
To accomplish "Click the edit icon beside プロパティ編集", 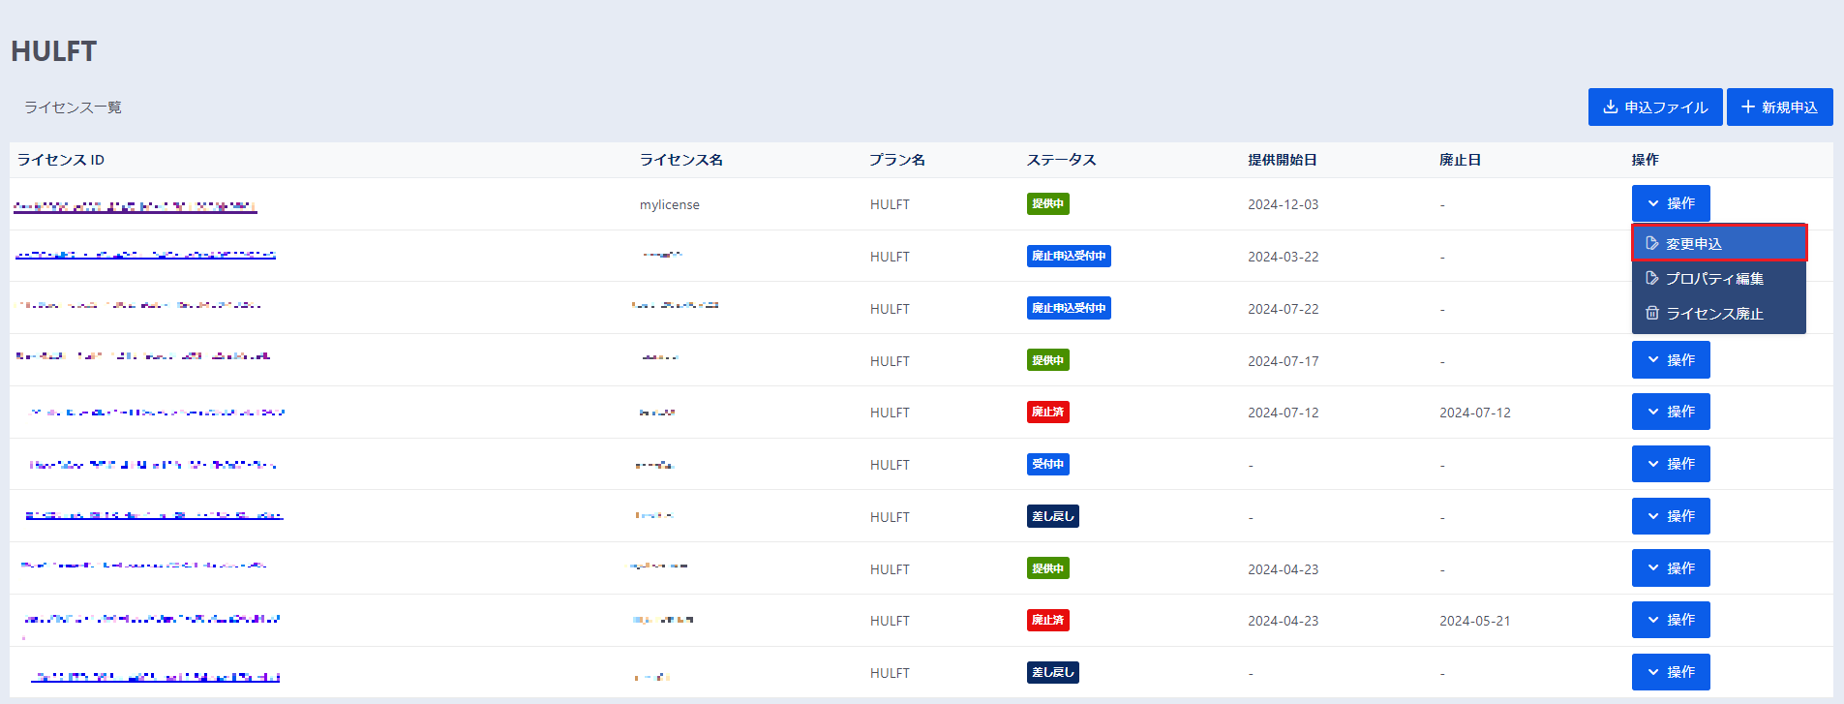I will pos(1652,279).
